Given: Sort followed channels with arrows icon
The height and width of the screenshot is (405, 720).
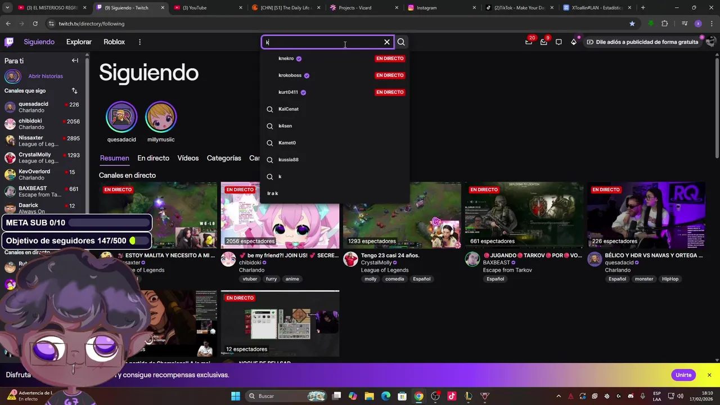Looking at the screenshot, I should (74, 91).
